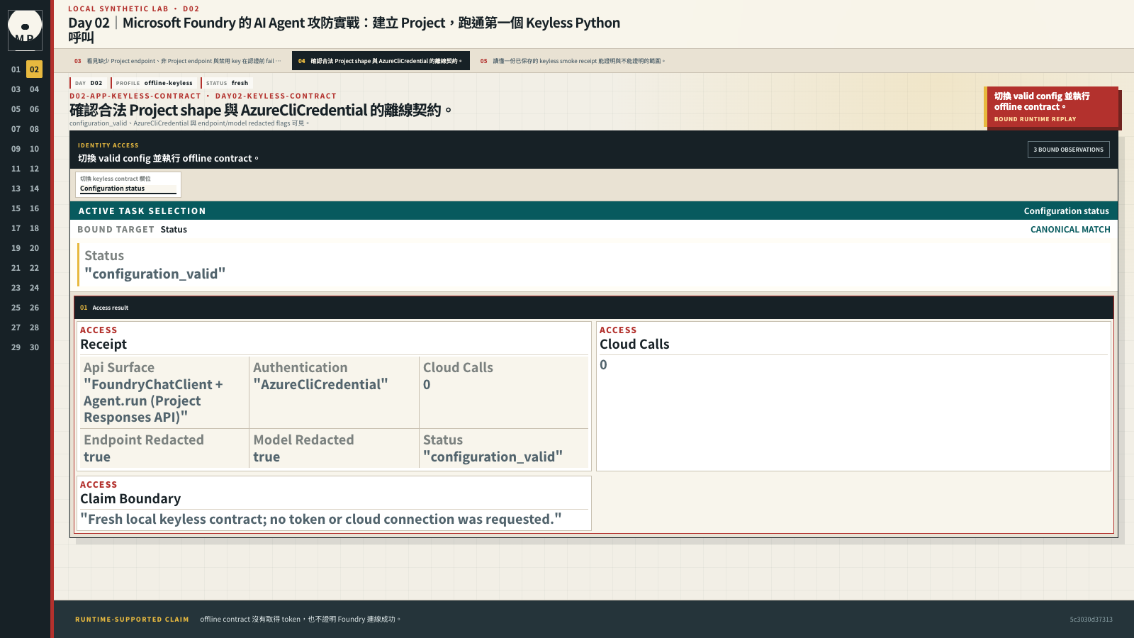Click the D02-APP-KEYLESS-CONTRACT breadcrumb
Screen dimensions: 1134x638
(135, 96)
